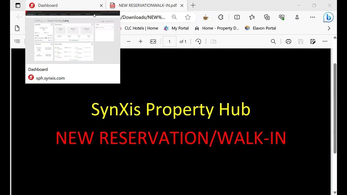Click the vertical scrollbar of the PDF

click(335, 108)
